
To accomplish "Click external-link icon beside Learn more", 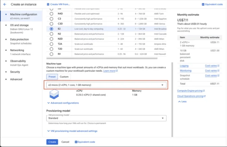I will [117, 71].
